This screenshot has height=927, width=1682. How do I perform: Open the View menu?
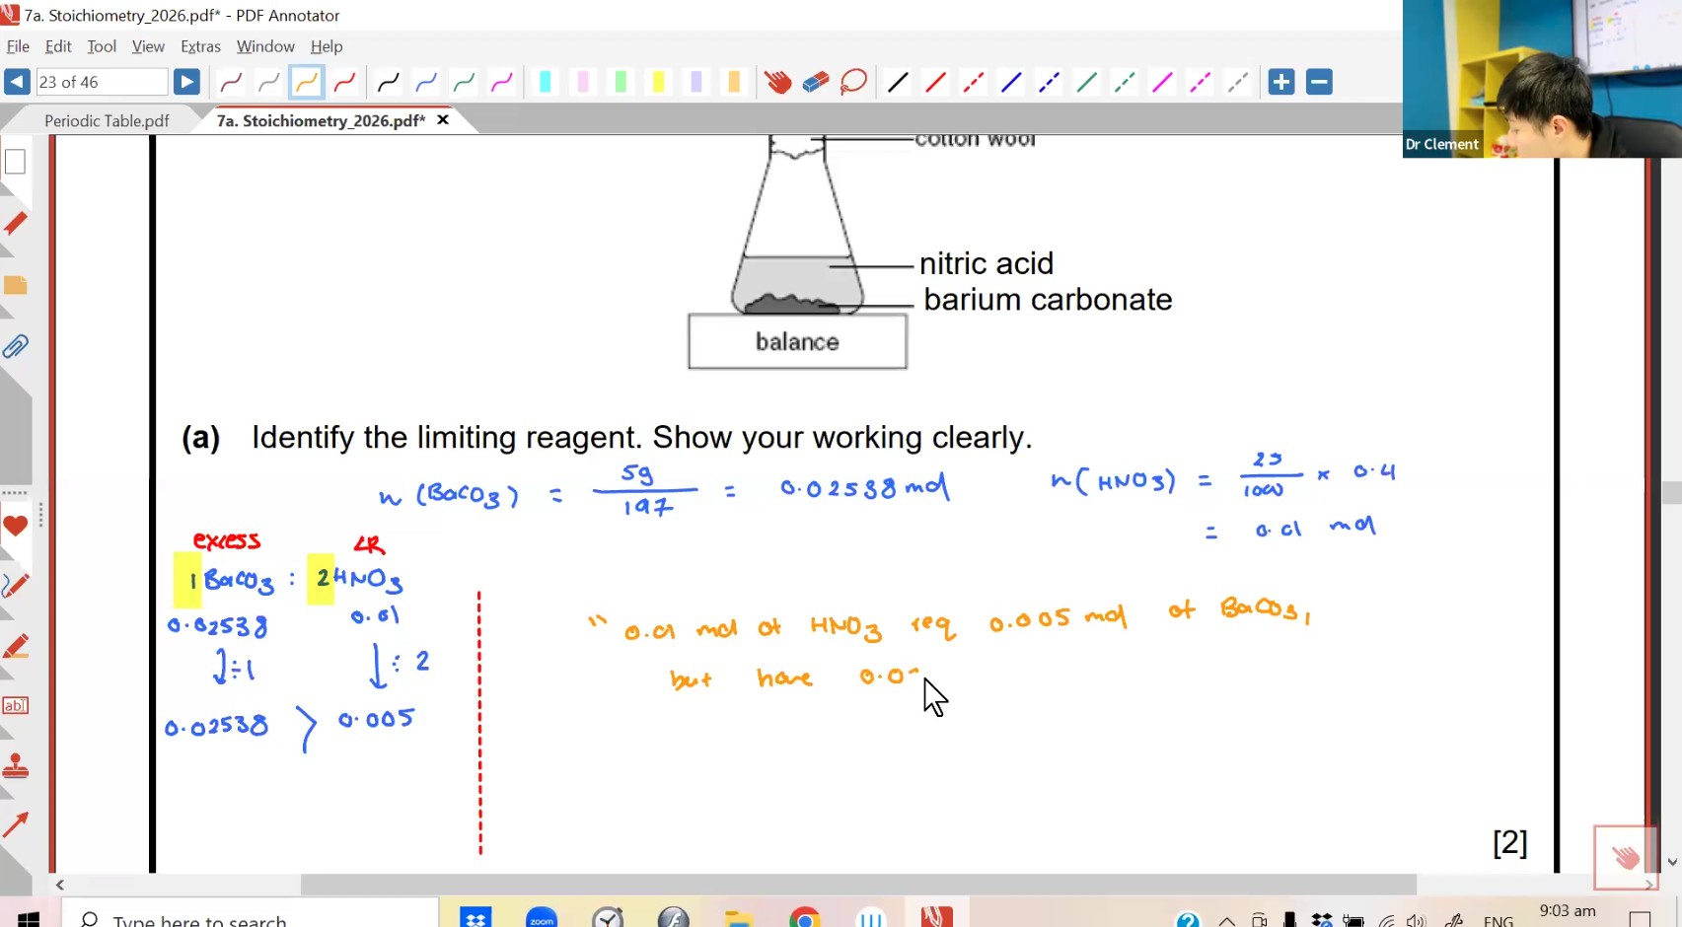[x=148, y=46]
